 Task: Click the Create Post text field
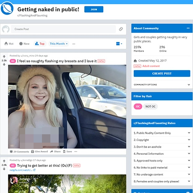click(63, 29)
